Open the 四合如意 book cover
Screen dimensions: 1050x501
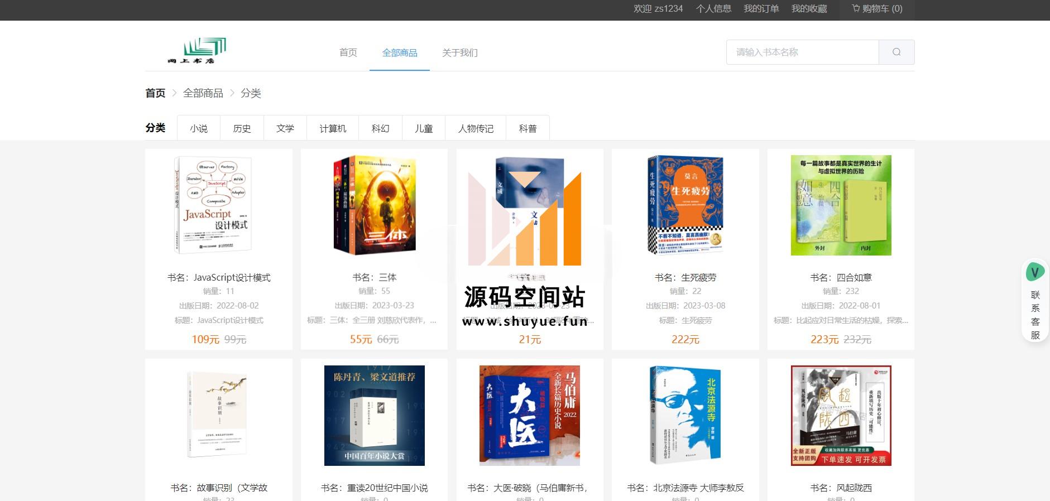[x=841, y=205]
